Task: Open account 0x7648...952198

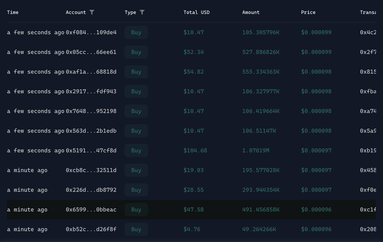Action: pyautogui.click(x=91, y=111)
